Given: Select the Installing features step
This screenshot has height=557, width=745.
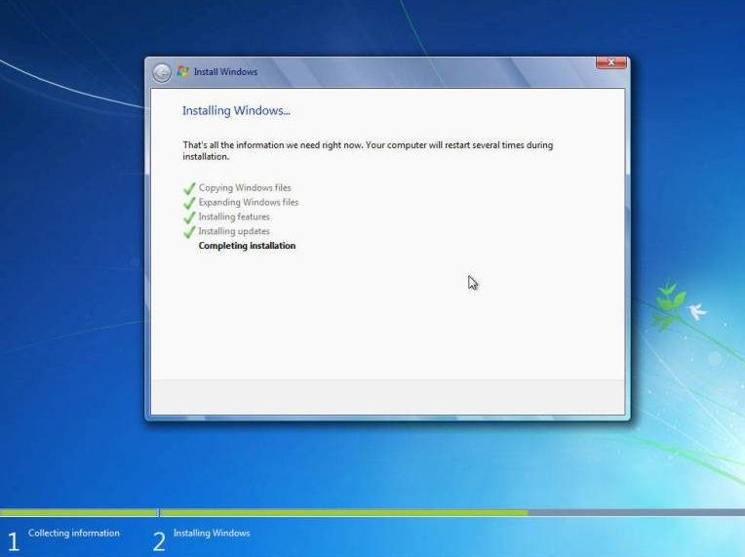Looking at the screenshot, I should (x=234, y=217).
